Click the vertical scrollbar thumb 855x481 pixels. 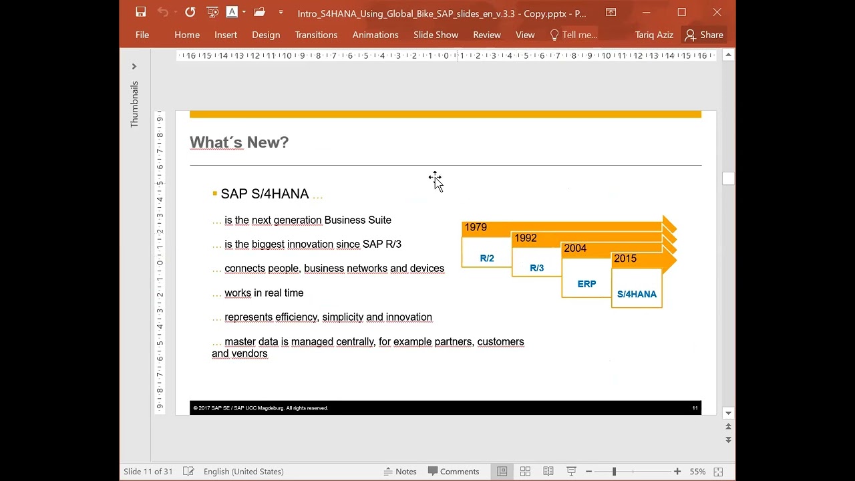click(x=728, y=178)
